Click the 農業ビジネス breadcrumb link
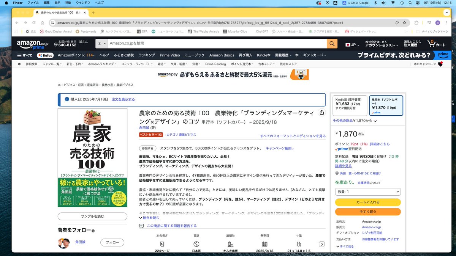 (x=125, y=85)
